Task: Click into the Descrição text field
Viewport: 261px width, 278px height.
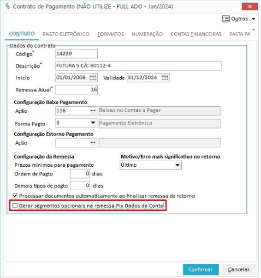Action: (138, 66)
